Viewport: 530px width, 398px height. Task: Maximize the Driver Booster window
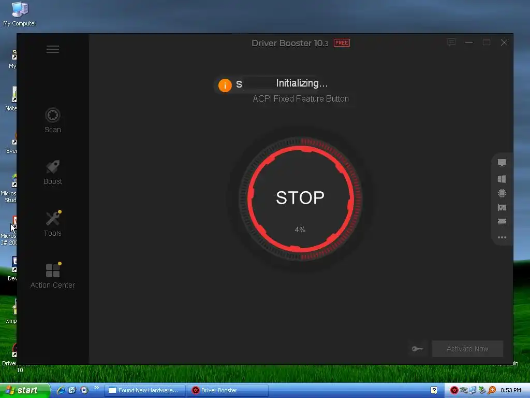[487, 42]
